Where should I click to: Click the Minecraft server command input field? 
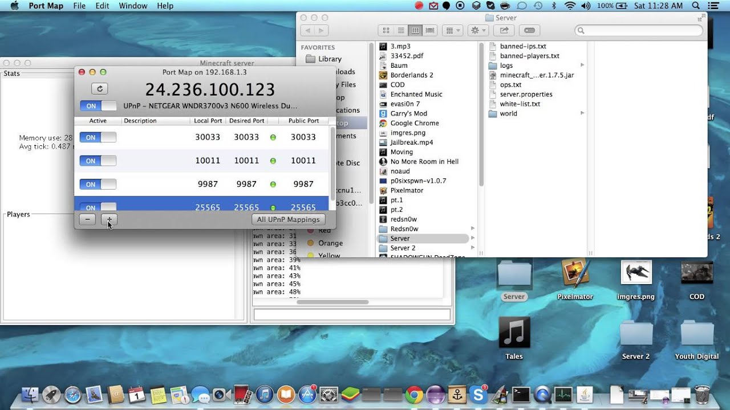pyautogui.click(x=352, y=314)
